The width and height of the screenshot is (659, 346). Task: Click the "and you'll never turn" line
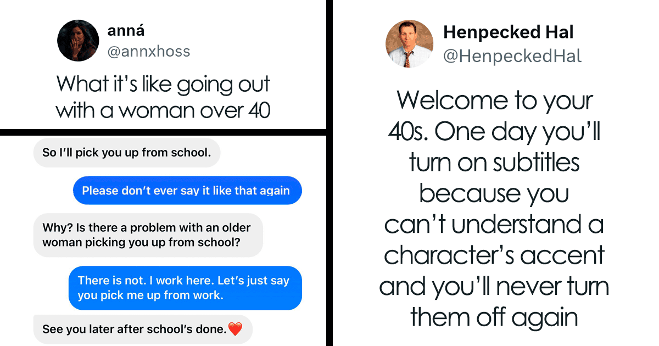click(x=494, y=287)
